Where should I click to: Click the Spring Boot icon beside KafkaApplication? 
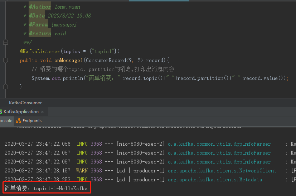(1, 112)
